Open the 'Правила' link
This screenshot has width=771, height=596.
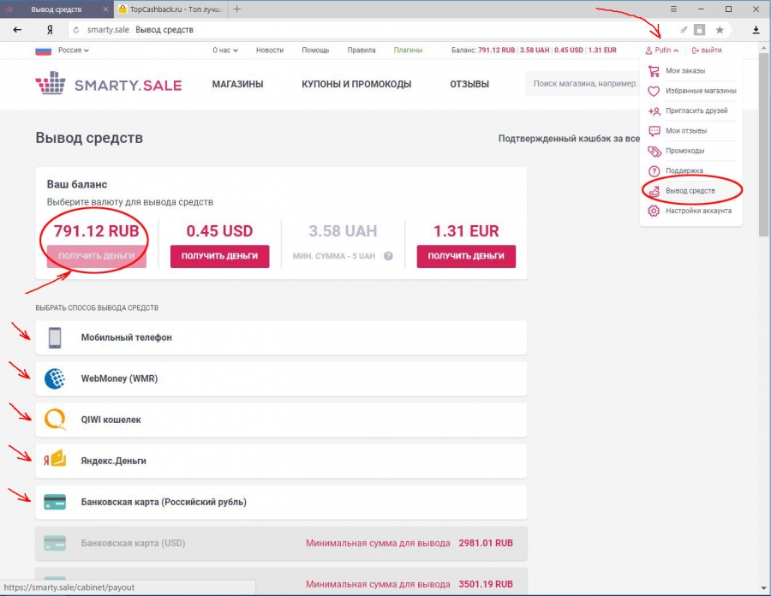point(361,51)
